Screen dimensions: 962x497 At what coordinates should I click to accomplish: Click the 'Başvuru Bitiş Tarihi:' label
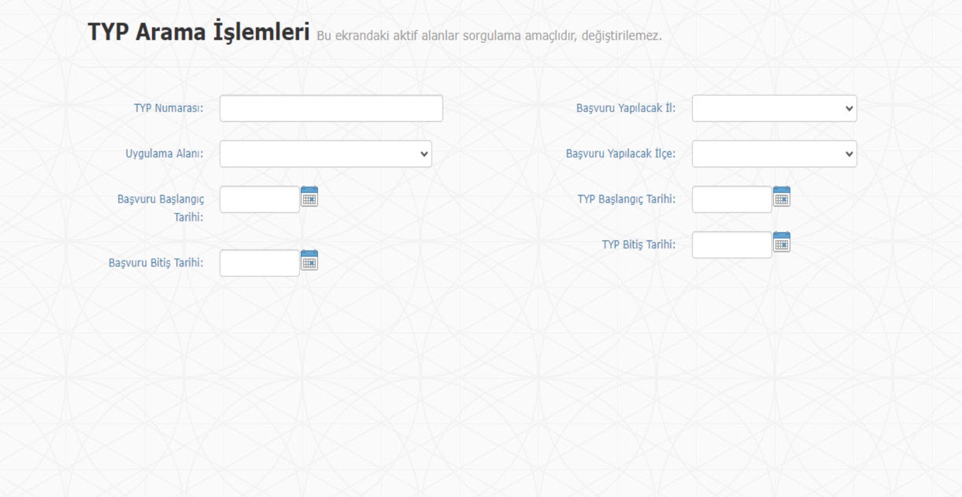[156, 262]
